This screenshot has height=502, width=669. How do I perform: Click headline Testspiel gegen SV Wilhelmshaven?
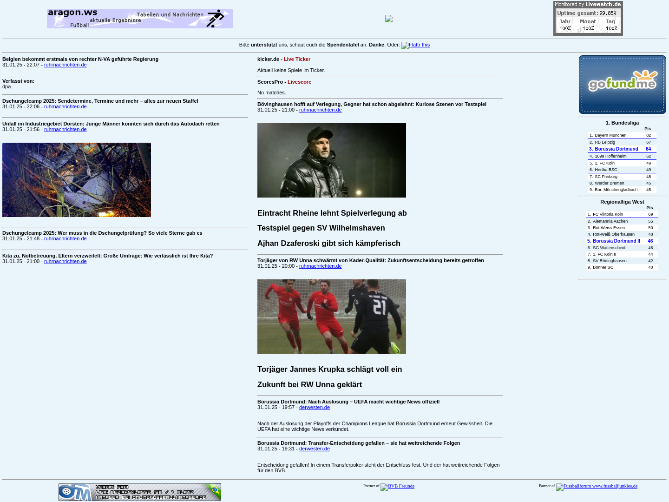(321, 228)
